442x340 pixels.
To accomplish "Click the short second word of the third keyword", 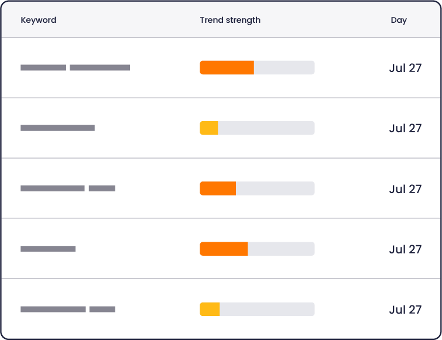I will [102, 188].
